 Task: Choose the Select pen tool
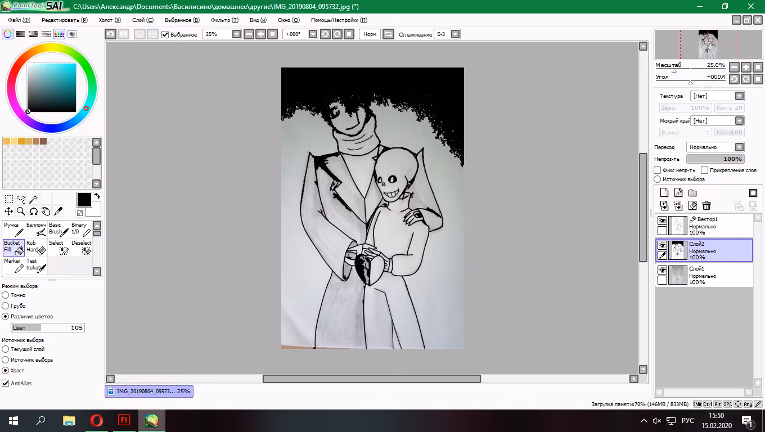pyautogui.click(x=58, y=247)
